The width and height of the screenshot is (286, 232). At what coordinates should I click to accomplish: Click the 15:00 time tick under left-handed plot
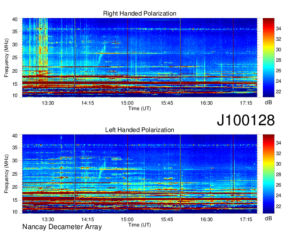(127, 219)
